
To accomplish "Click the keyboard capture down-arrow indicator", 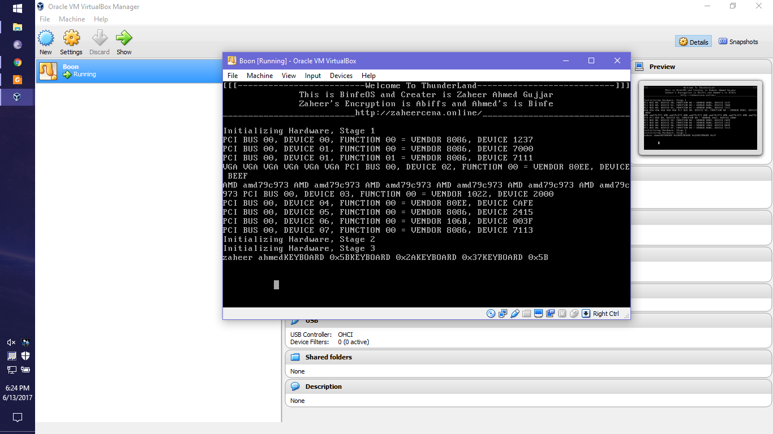I will (x=586, y=314).
